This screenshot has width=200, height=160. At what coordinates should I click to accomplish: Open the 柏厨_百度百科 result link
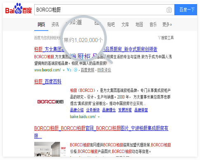click(x=48, y=82)
